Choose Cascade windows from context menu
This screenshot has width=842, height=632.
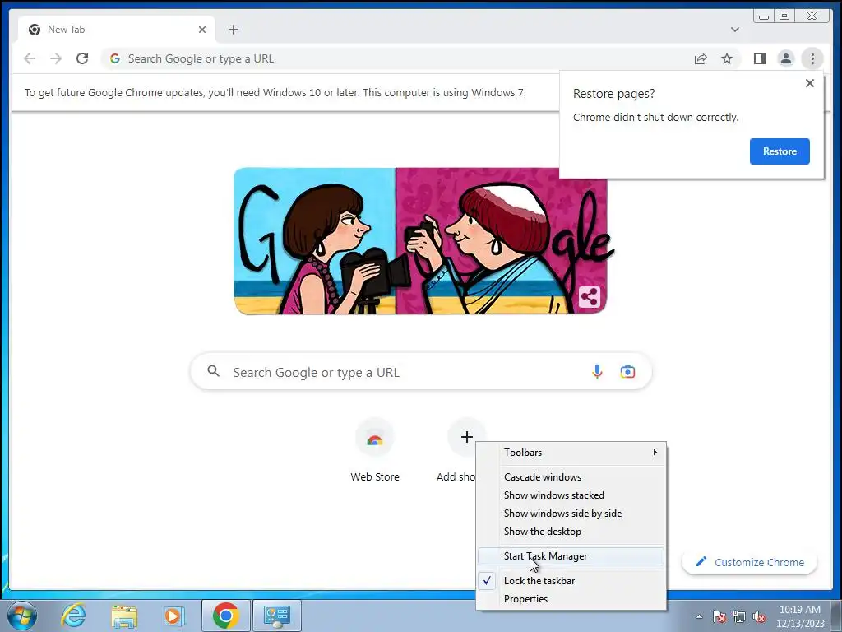[571, 477]
